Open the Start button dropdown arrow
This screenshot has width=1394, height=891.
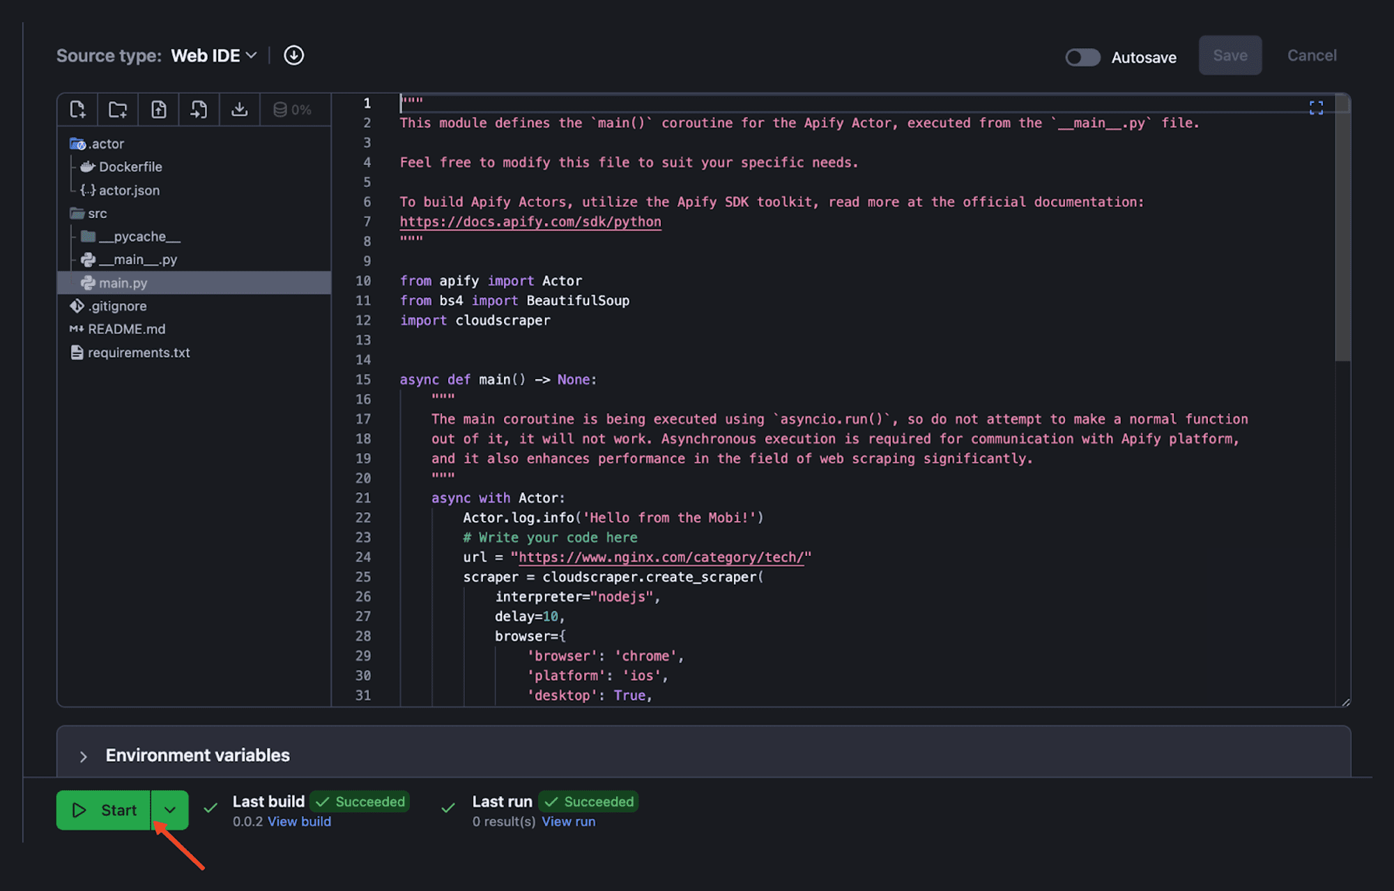point(169,809)
